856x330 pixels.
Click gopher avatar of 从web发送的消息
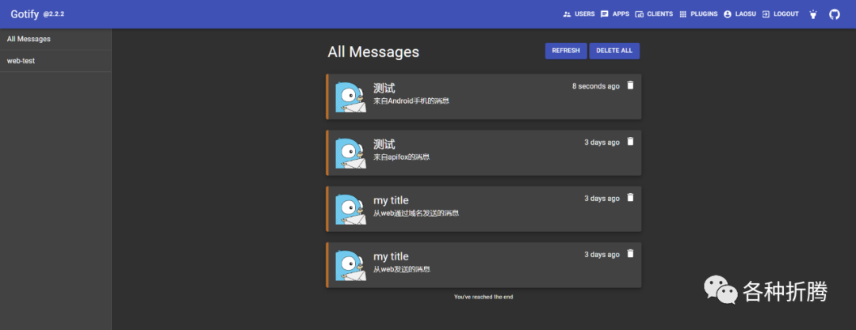point(350,266)
